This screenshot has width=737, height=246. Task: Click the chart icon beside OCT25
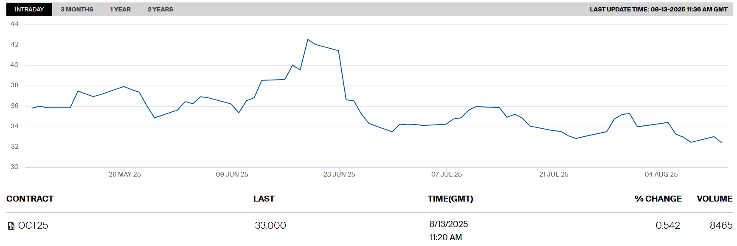point(11,226)
